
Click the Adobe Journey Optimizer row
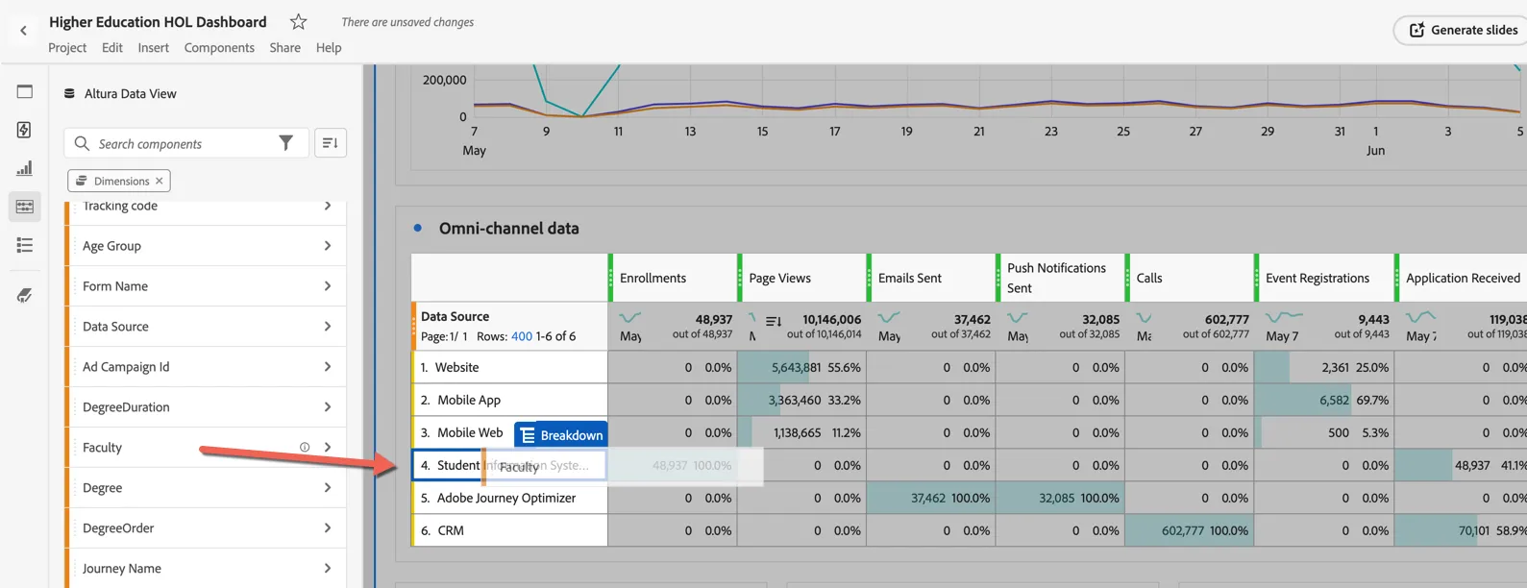click(x=509, y=498)
